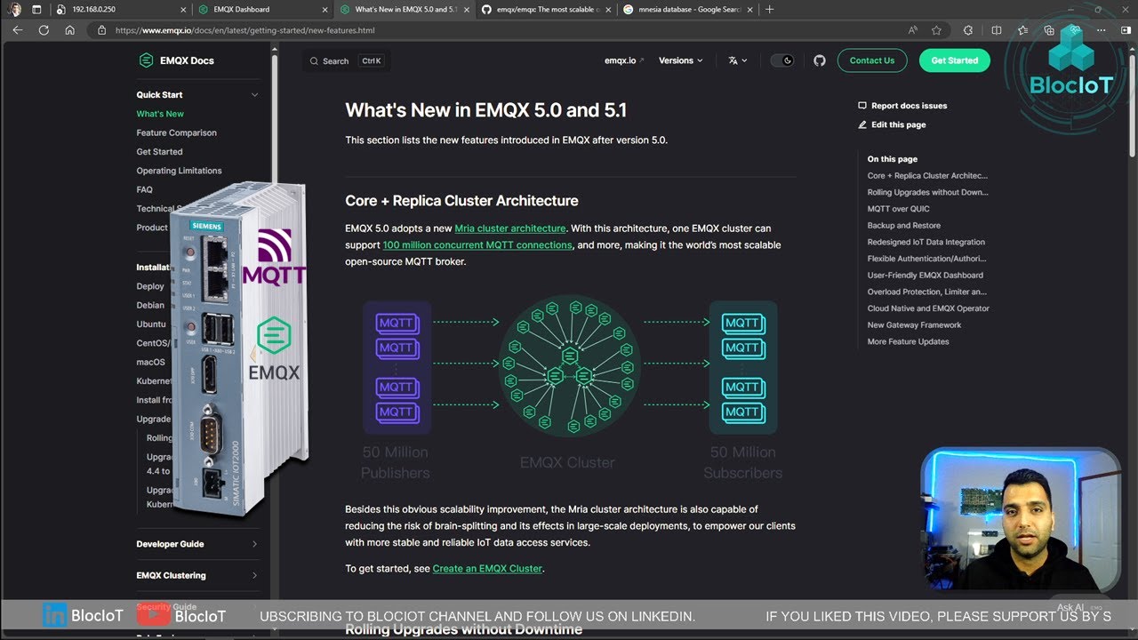Jump to New Gateway Framework section
Screen dimensions: 1138x640
coord(914,325)
